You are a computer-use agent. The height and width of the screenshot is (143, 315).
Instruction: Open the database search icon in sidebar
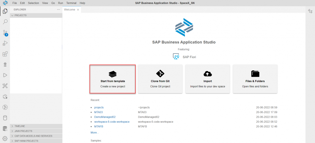pyautogui.click(x=5, y=128)
